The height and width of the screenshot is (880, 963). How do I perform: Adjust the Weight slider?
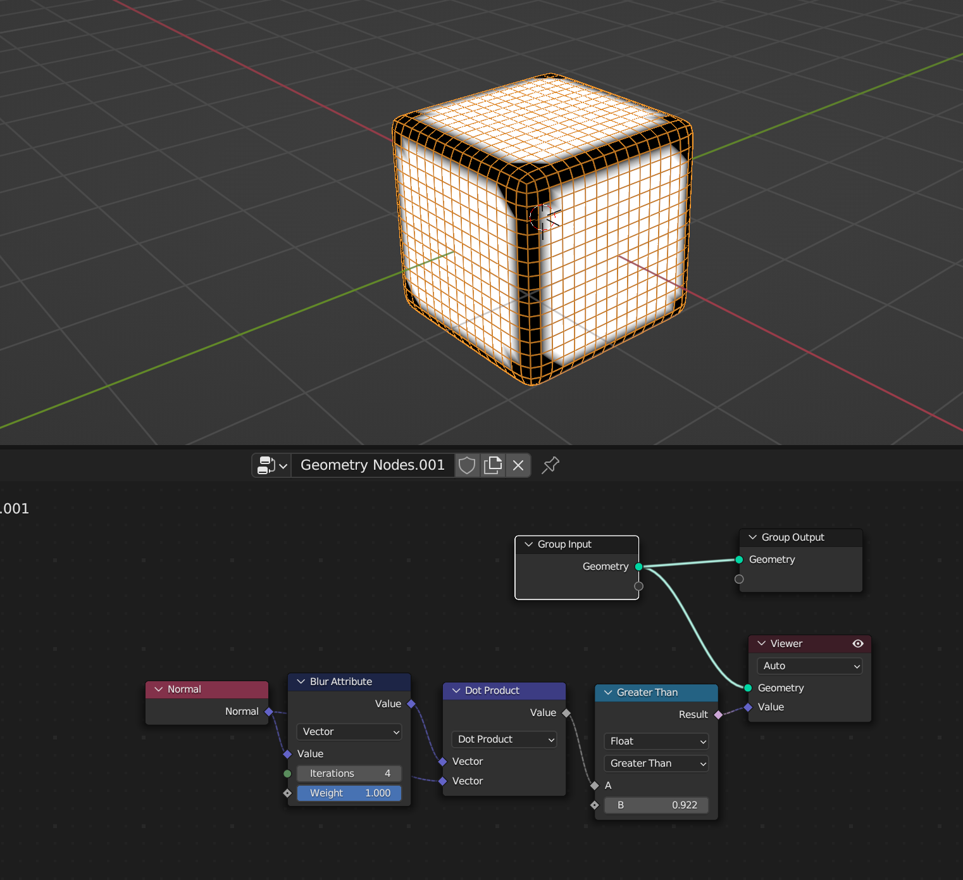coord(349,793)
